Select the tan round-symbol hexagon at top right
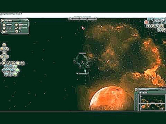Image resolution: width=166 pixels, height=124 pixels. [x=162, y=26]
